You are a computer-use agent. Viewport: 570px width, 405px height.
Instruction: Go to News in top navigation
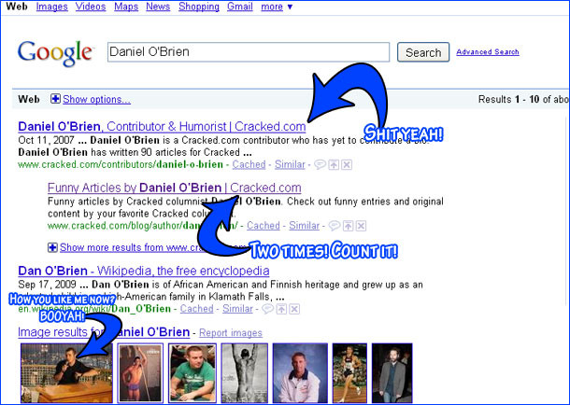(158, 7)
